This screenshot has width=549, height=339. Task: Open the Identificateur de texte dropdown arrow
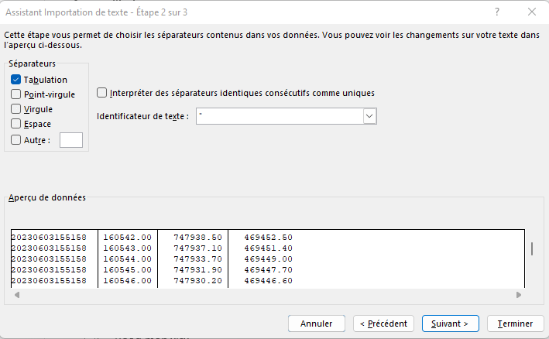369,116
